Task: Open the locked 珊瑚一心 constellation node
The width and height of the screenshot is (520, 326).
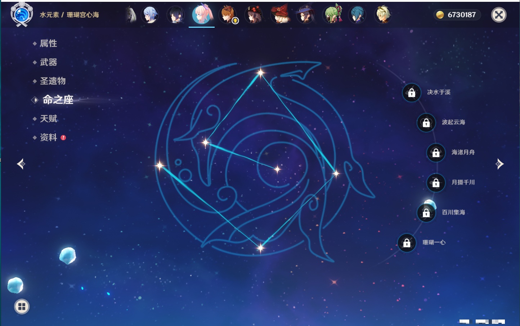Action: (x=407, y=243)
